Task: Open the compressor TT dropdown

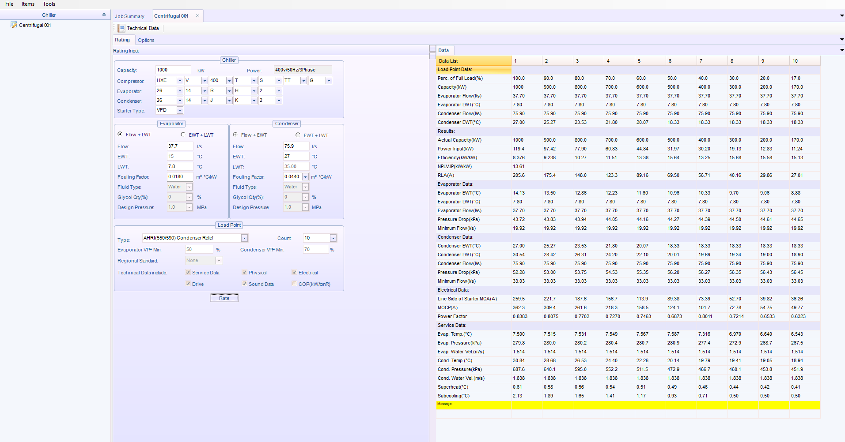Action: click(303, 81)
